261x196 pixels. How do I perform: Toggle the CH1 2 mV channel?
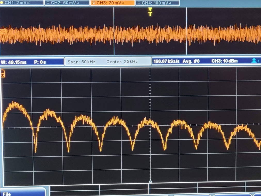point(22,3)
